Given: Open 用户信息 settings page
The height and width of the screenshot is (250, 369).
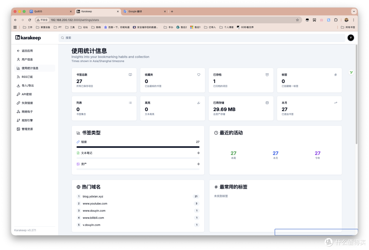Looking at the screenshot, I should 25,59.
